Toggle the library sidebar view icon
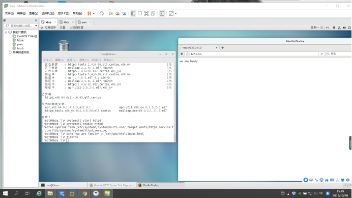Image resolution: width=352 pixels, height=198 pixels. click(x=133, y=13)
